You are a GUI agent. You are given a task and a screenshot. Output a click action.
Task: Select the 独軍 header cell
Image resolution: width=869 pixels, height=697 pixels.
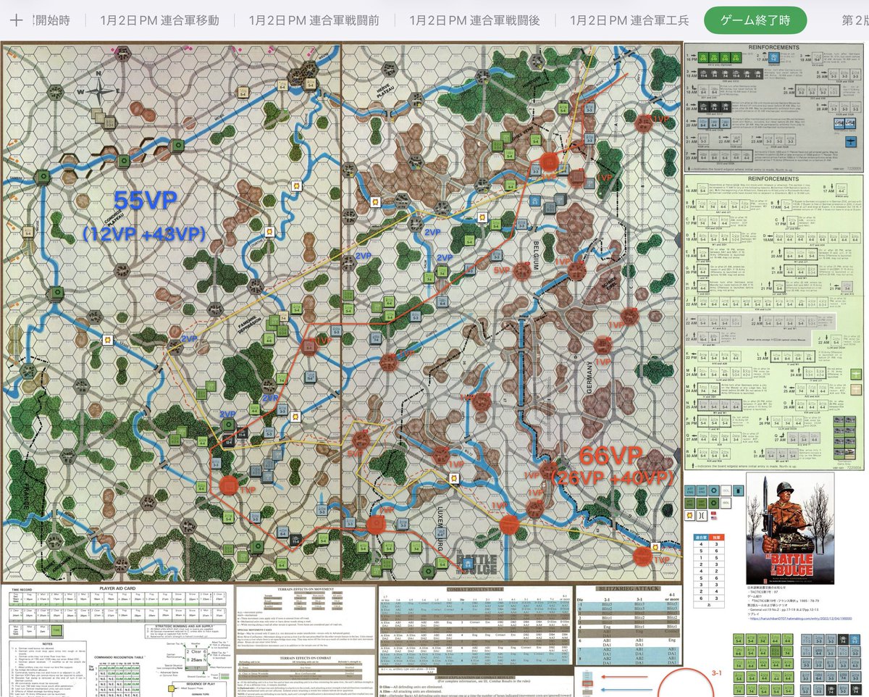coord(716,537)
